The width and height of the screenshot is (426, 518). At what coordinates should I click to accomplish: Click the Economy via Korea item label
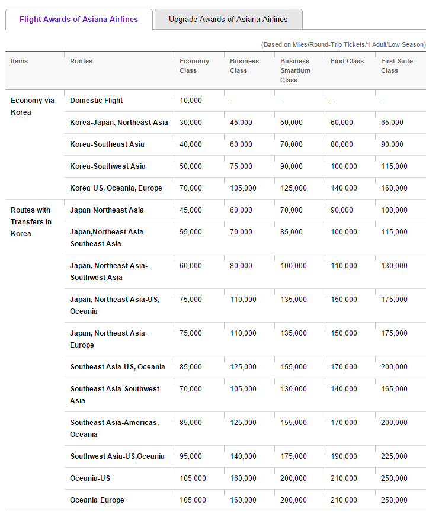coord(33,107)
